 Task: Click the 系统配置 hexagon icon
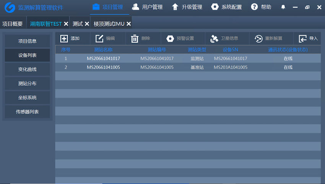pyautogui.click(x=215, y=7)
